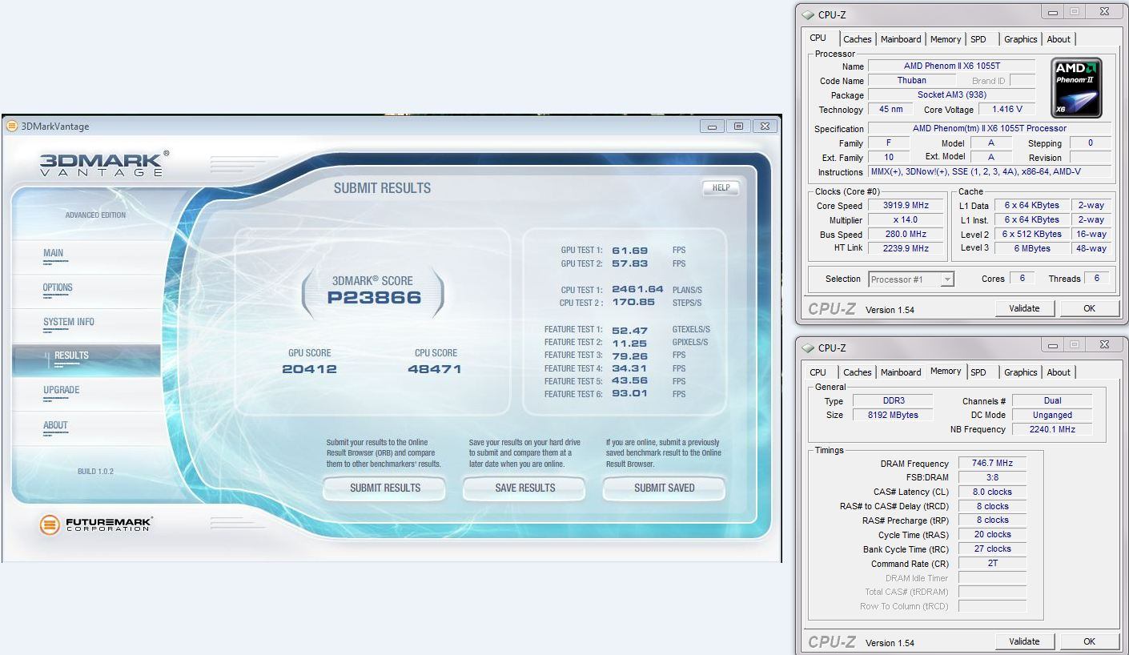Click the Futuremark Corporation logo

[95, 524]
